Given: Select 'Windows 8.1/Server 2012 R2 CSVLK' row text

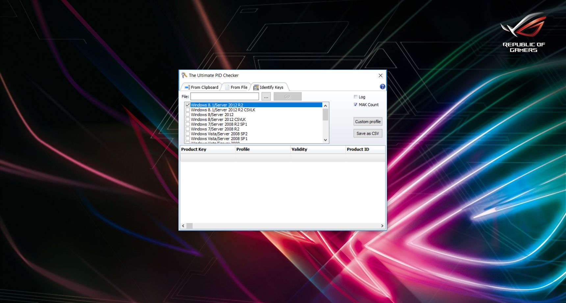Looking at the screenshot, I should click(223, 110).
